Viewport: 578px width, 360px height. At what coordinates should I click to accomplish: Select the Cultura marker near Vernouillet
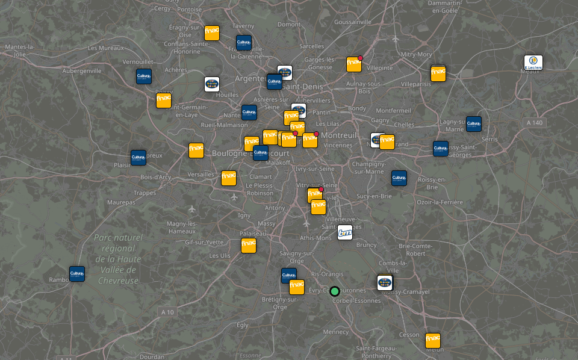click(x=144, y=76)
